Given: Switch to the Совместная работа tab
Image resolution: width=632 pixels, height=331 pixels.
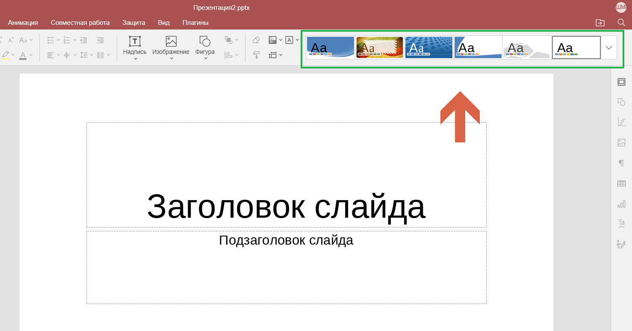Looking at the screenshot, I should (80, 23).
